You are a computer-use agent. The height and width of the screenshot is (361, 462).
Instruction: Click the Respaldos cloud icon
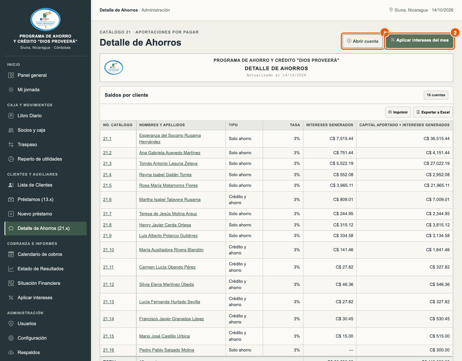[11, 353]
